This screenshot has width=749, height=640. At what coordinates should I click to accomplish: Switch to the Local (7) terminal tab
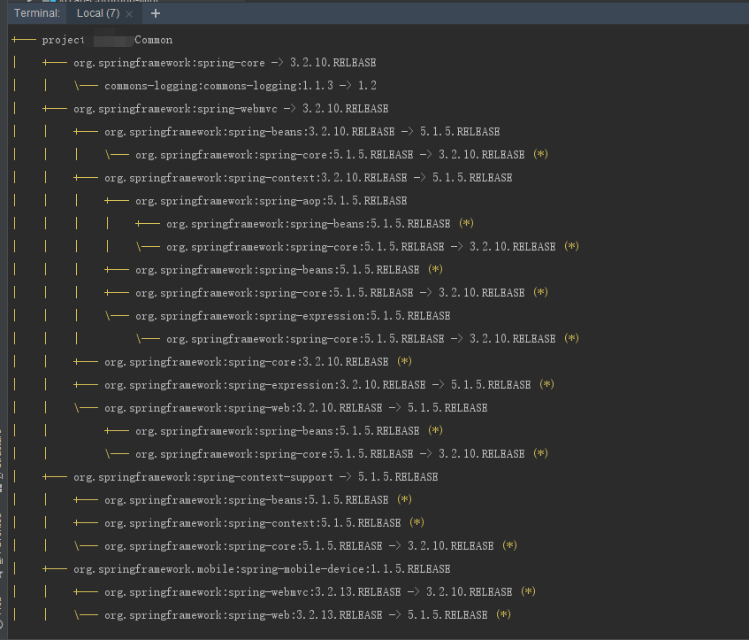(97, 13)
